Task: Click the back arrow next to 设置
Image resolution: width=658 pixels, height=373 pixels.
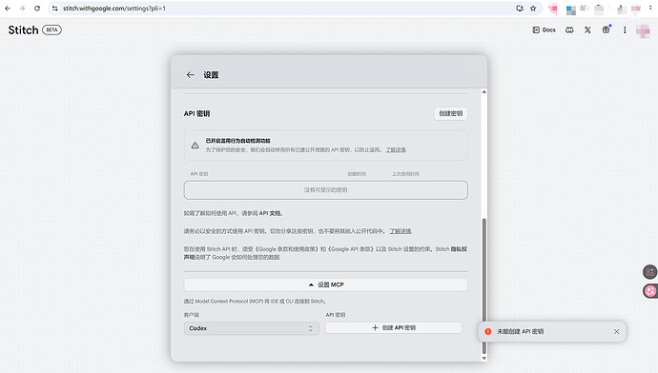Action: [x=190, y=75]
